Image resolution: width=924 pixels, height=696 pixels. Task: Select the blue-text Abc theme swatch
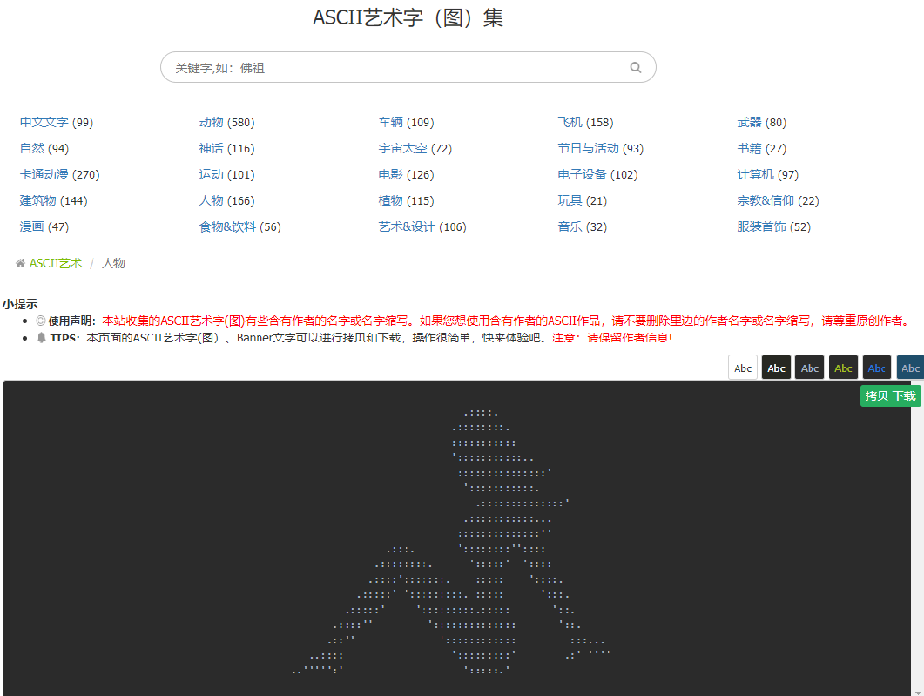[x=877, y=368]
